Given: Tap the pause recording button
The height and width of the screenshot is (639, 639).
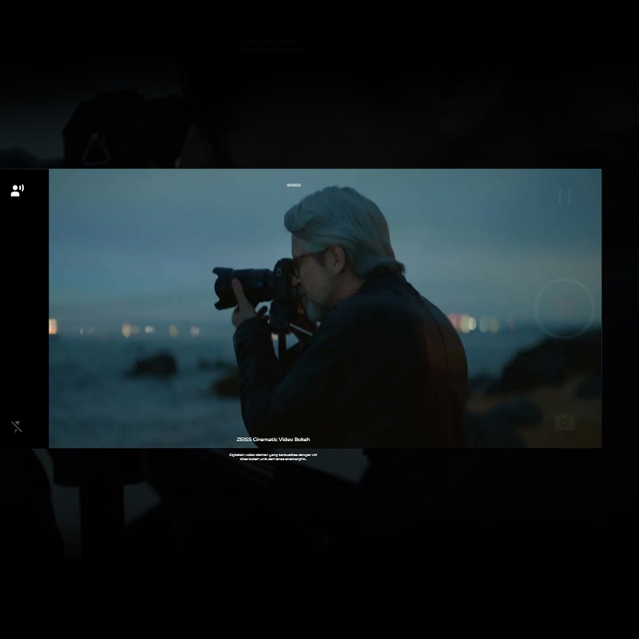Looking at the screenshot, I should [565, 196].
